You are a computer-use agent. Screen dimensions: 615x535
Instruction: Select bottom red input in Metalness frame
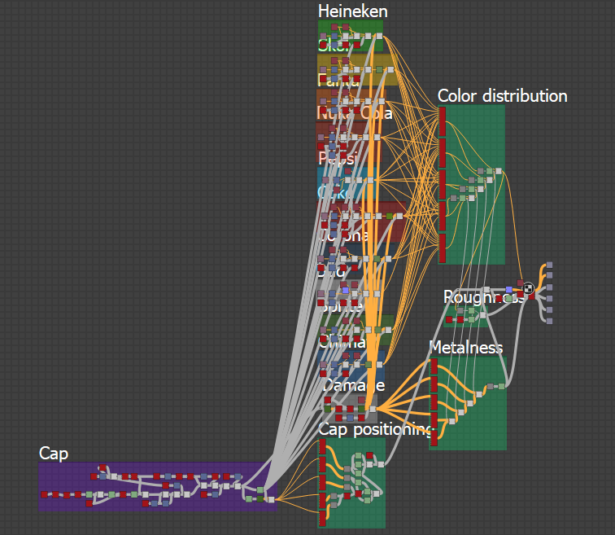[x=434, y=438]
